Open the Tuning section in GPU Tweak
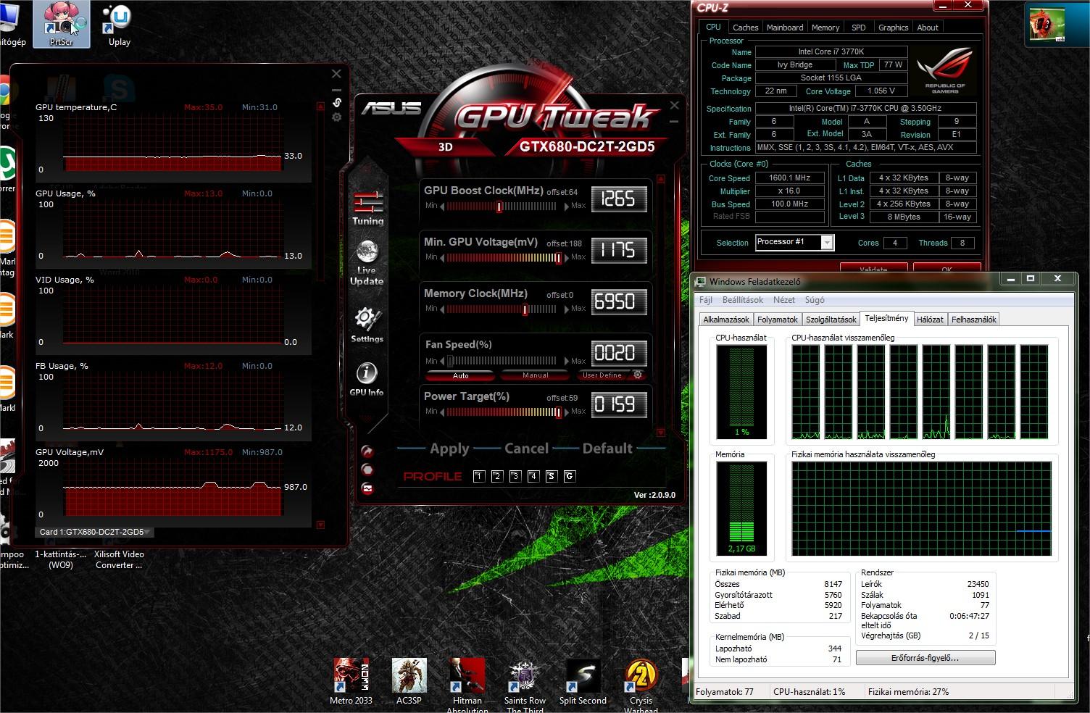1090x713 pixels. click(367, 208)
